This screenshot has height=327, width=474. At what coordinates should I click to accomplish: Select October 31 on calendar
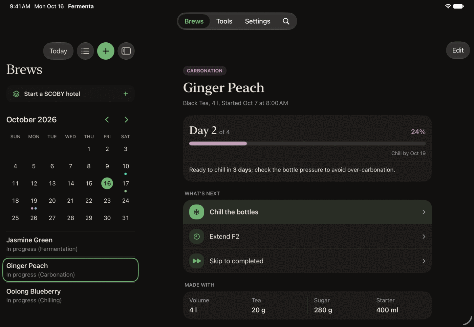[x=126, y=218]
